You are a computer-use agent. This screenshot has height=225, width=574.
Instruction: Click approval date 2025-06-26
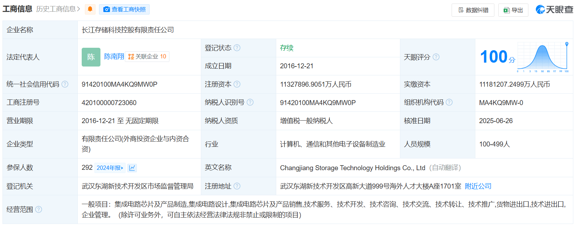496,121
